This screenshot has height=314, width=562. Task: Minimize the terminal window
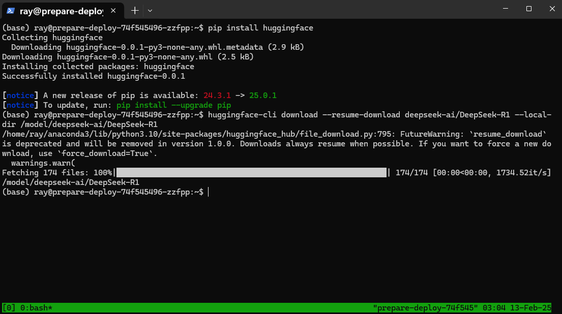(x=505, y=9)
